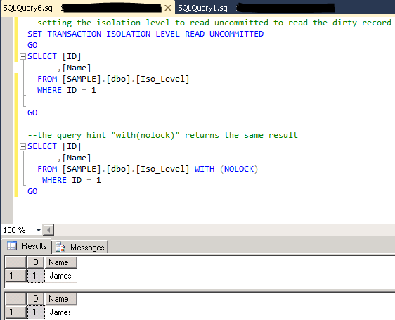
Task: Click the Name column header in first result
Action: click(60, 262)
